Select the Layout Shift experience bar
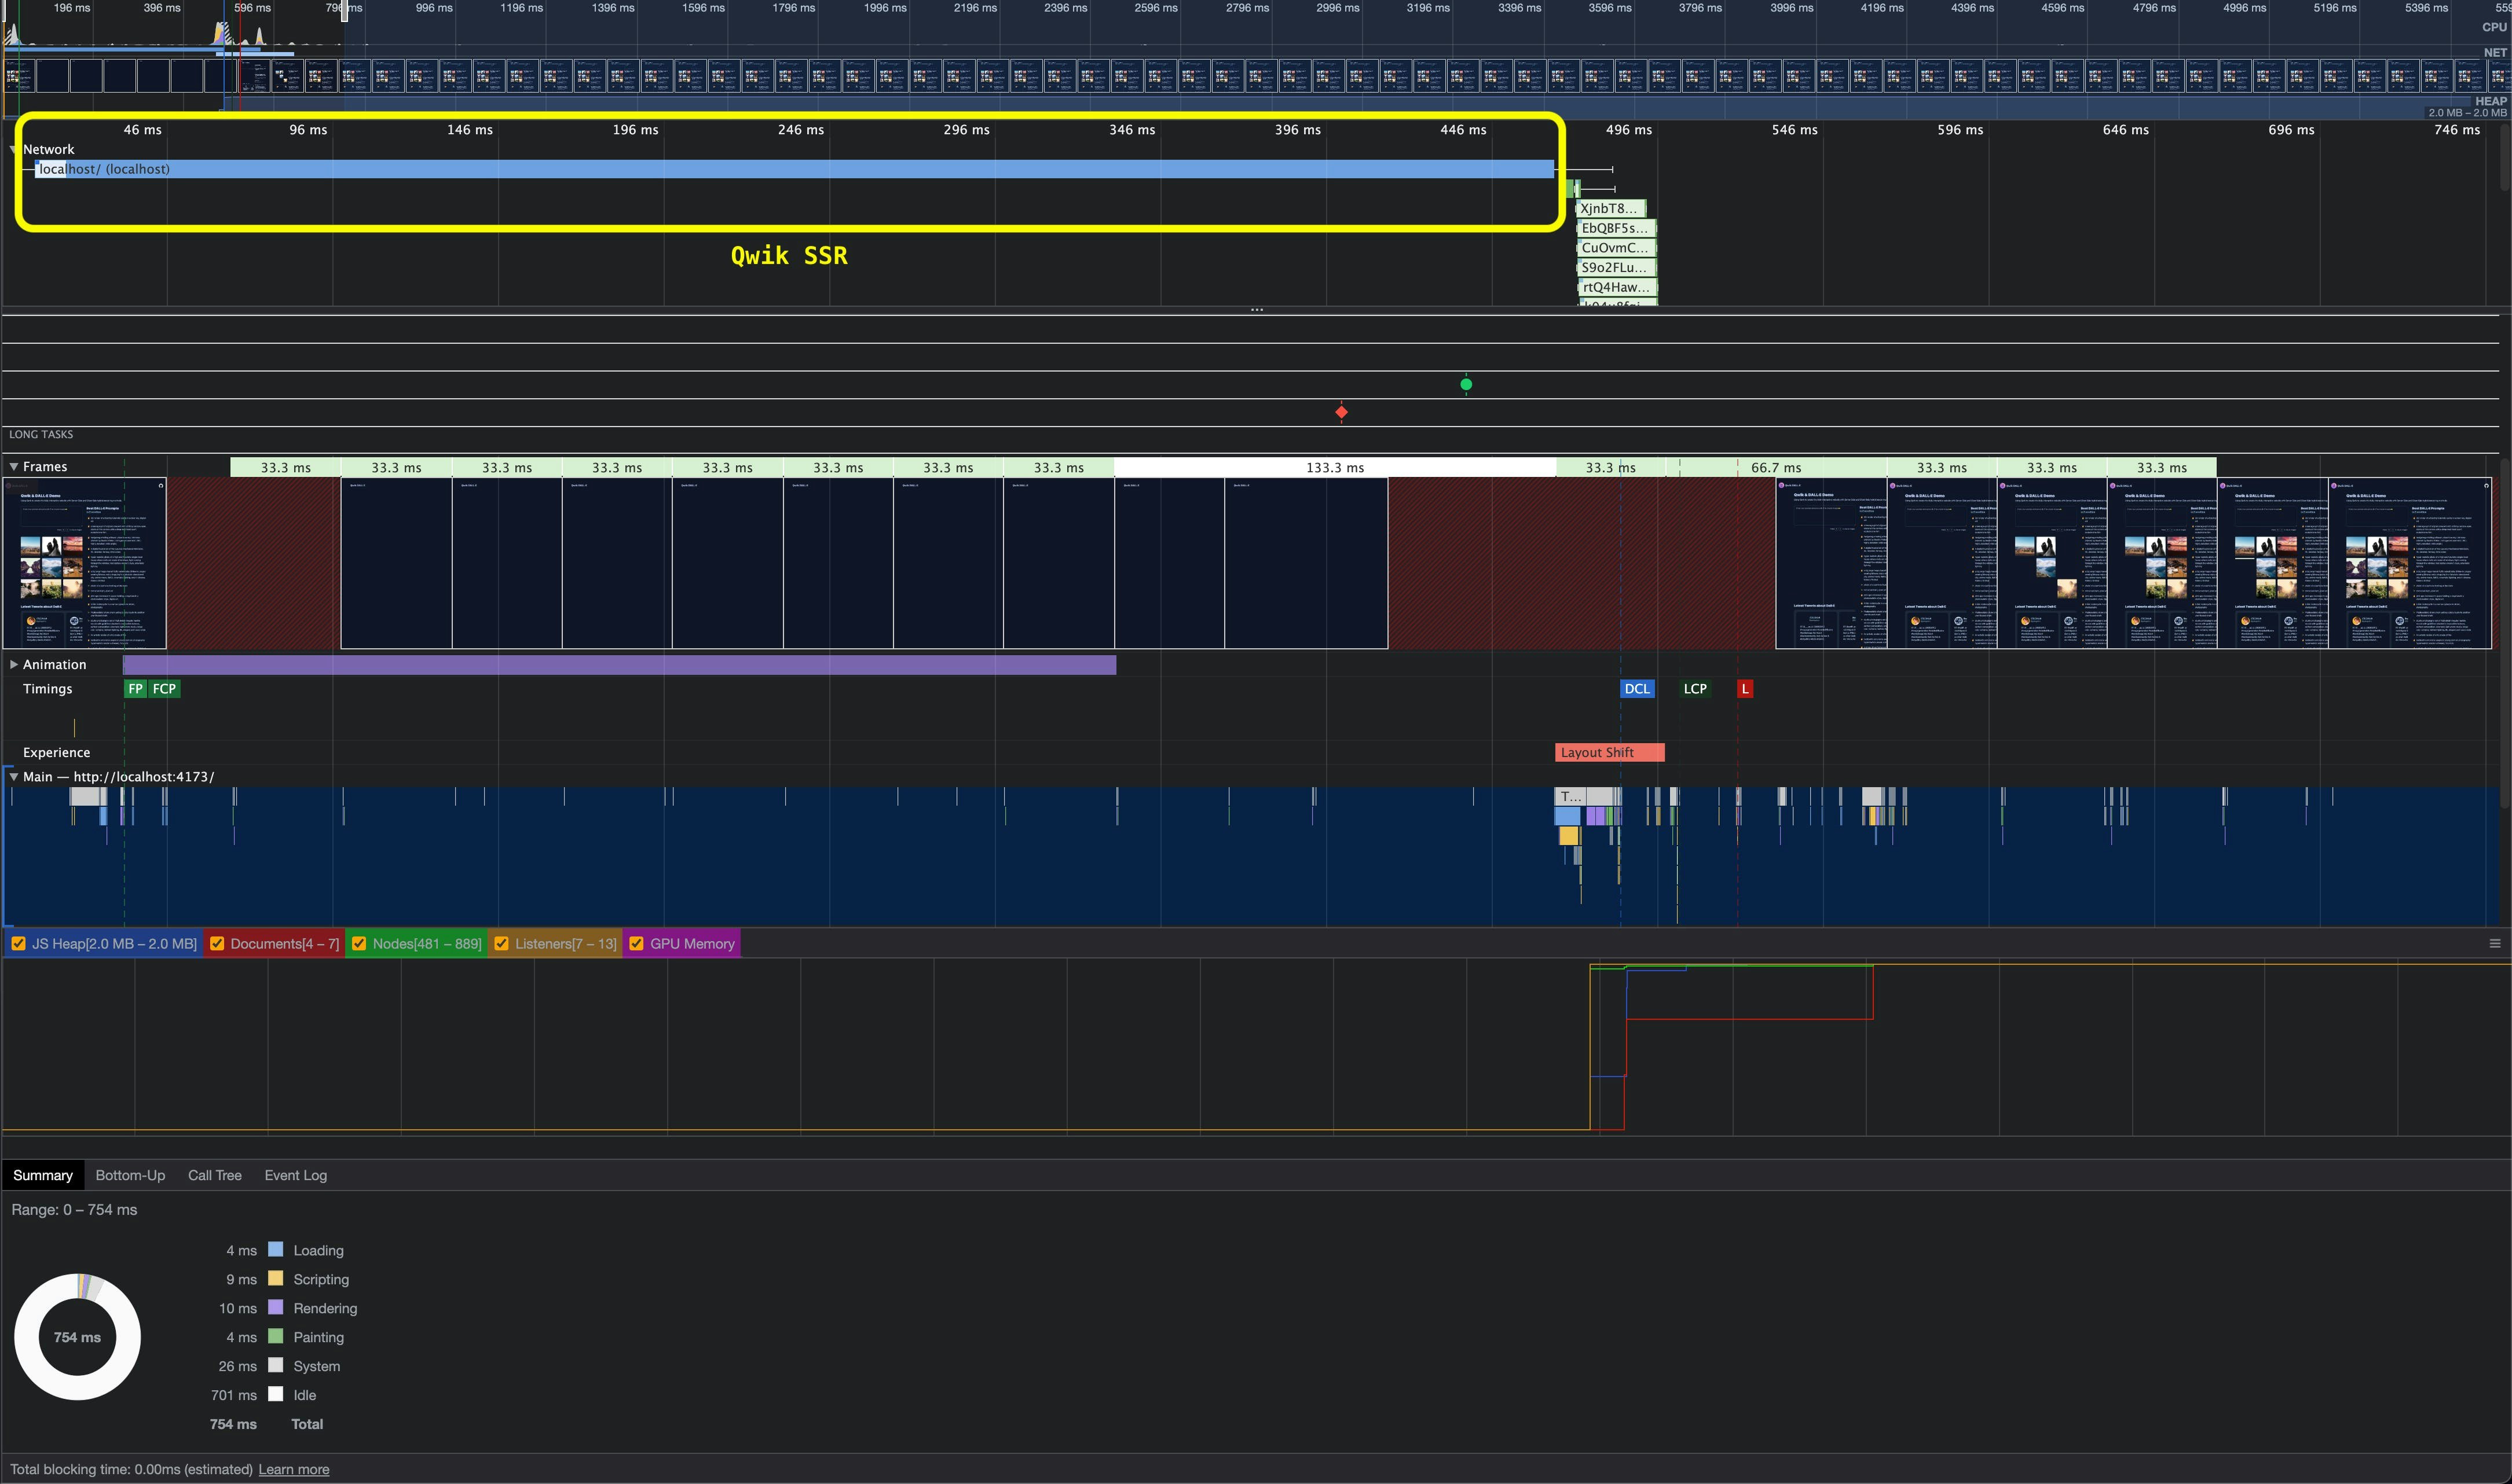The image size is (2512, 1484). pos(1609,753)
